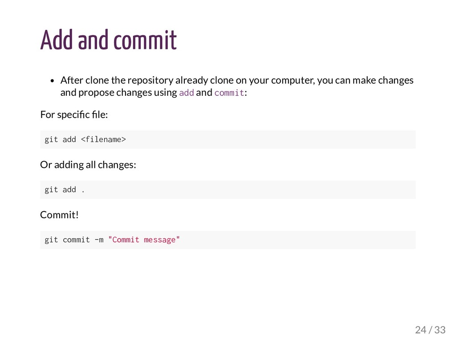Click the "Or adding all changes:" text

pyautogui.click(x=88, y=165)
